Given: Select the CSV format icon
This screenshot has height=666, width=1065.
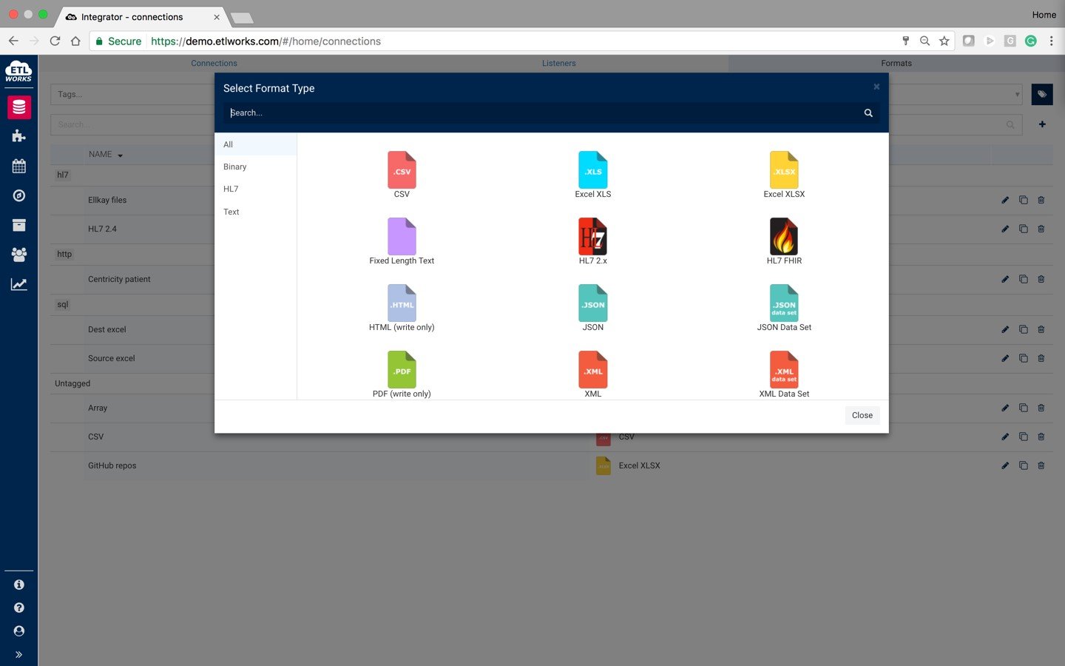Looking at the screenshot, I should coord(402,170).
